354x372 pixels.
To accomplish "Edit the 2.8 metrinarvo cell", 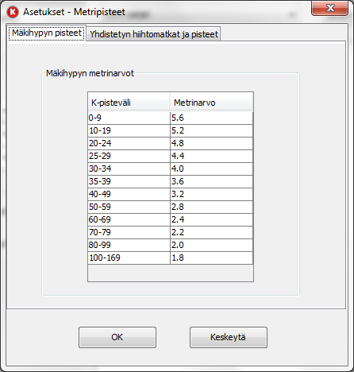I will 211,207.
